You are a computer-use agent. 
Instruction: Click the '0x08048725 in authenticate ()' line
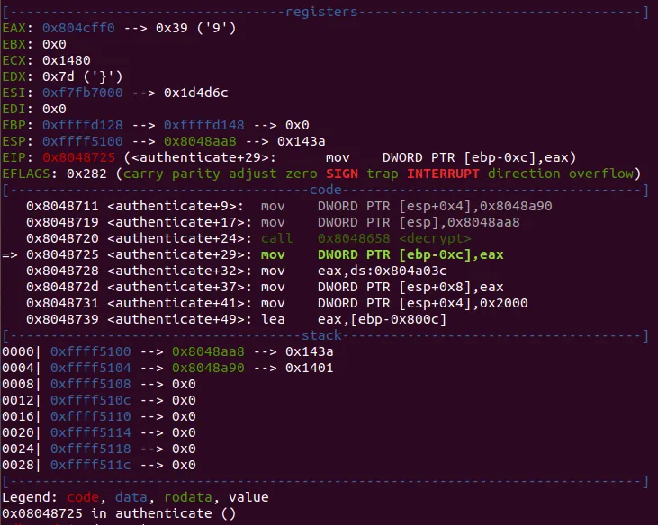click(x=119, y=513)
